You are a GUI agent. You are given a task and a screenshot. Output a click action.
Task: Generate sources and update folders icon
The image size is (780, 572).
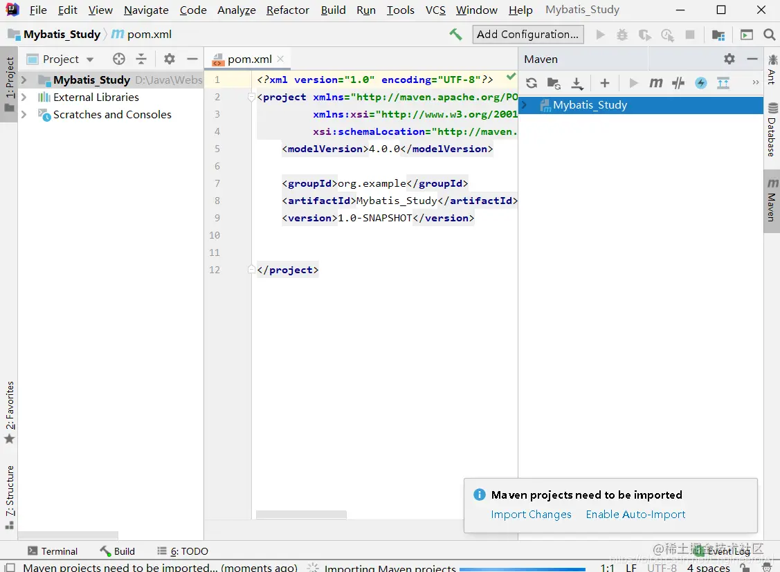[554, 83]
